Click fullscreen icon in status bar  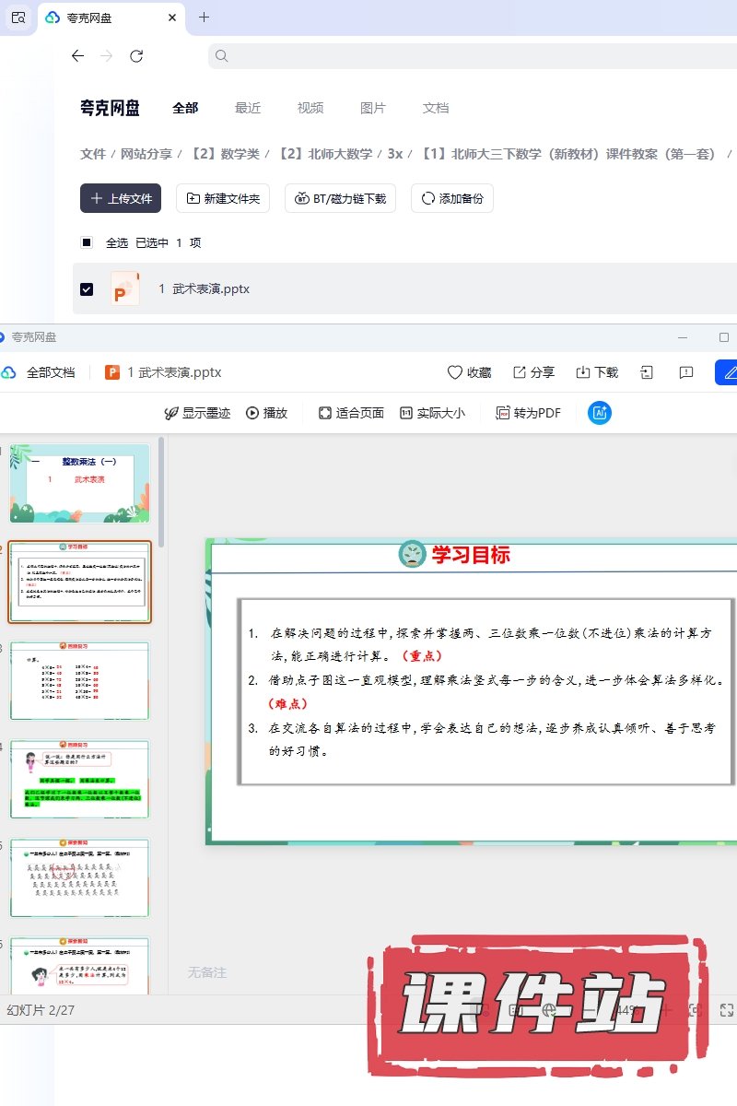click(727, 1010)
